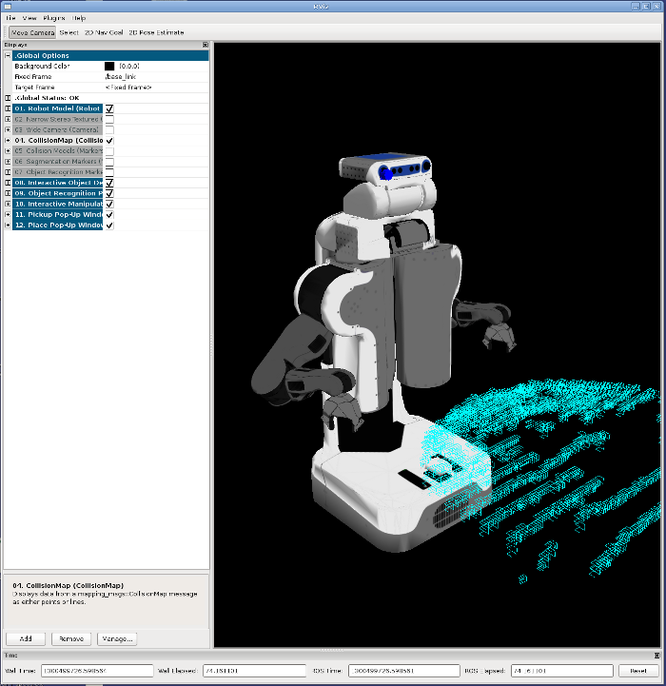Open the View menu

(x=29, y=18)
